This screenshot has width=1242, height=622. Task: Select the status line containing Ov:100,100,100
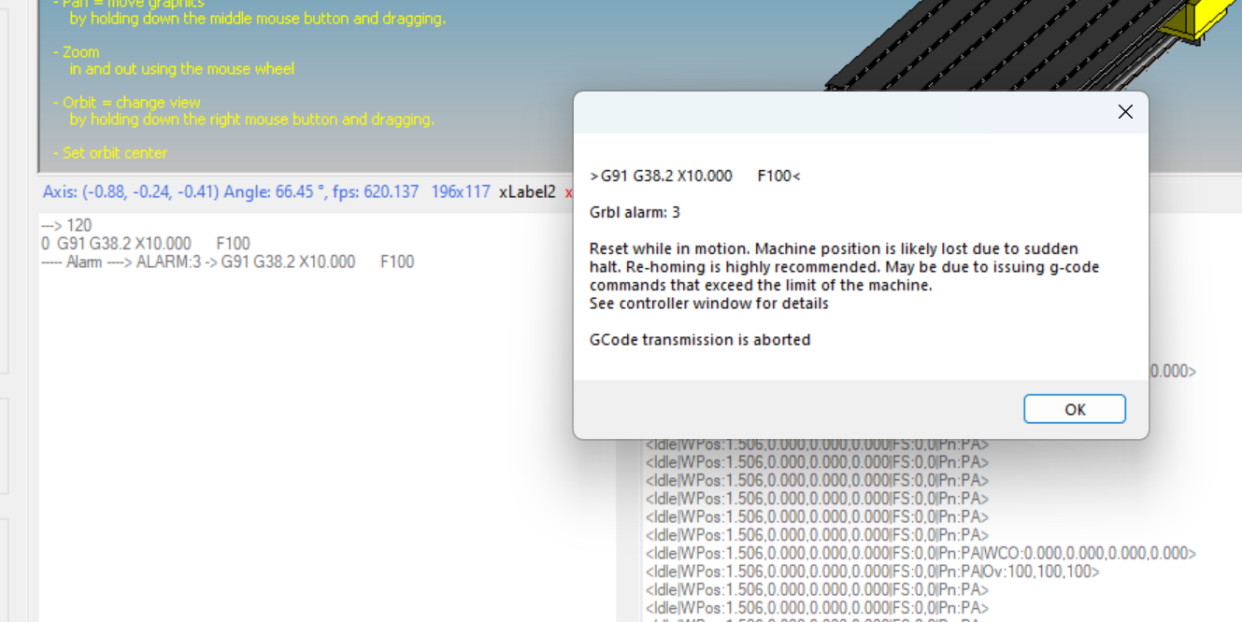coord(872,572)
